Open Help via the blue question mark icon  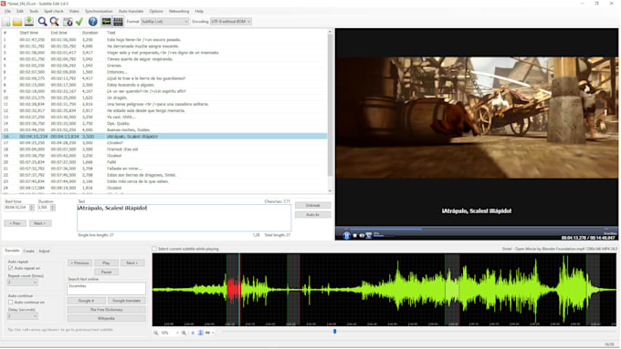(x=92, y=22)
